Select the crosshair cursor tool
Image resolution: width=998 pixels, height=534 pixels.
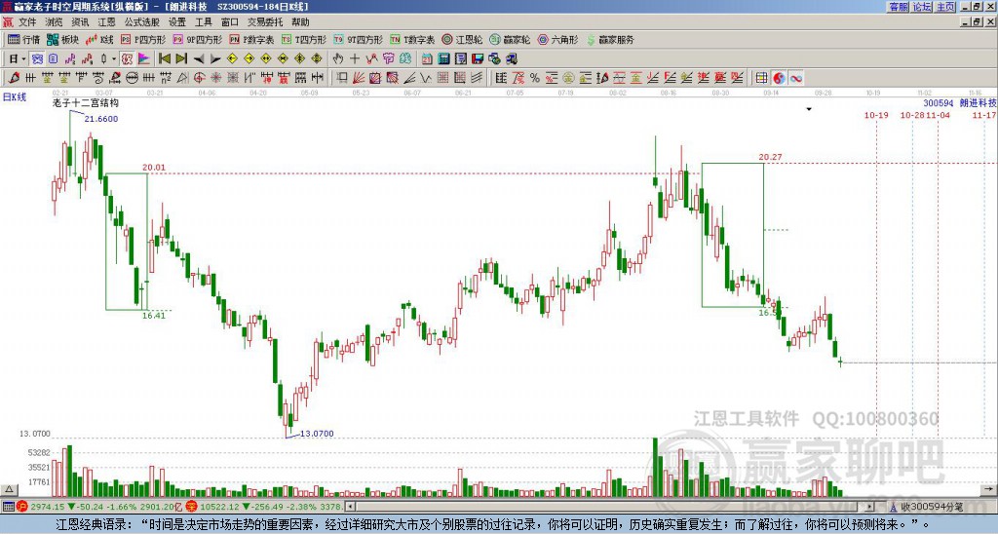pyautogui.click(x=355, y=58)
